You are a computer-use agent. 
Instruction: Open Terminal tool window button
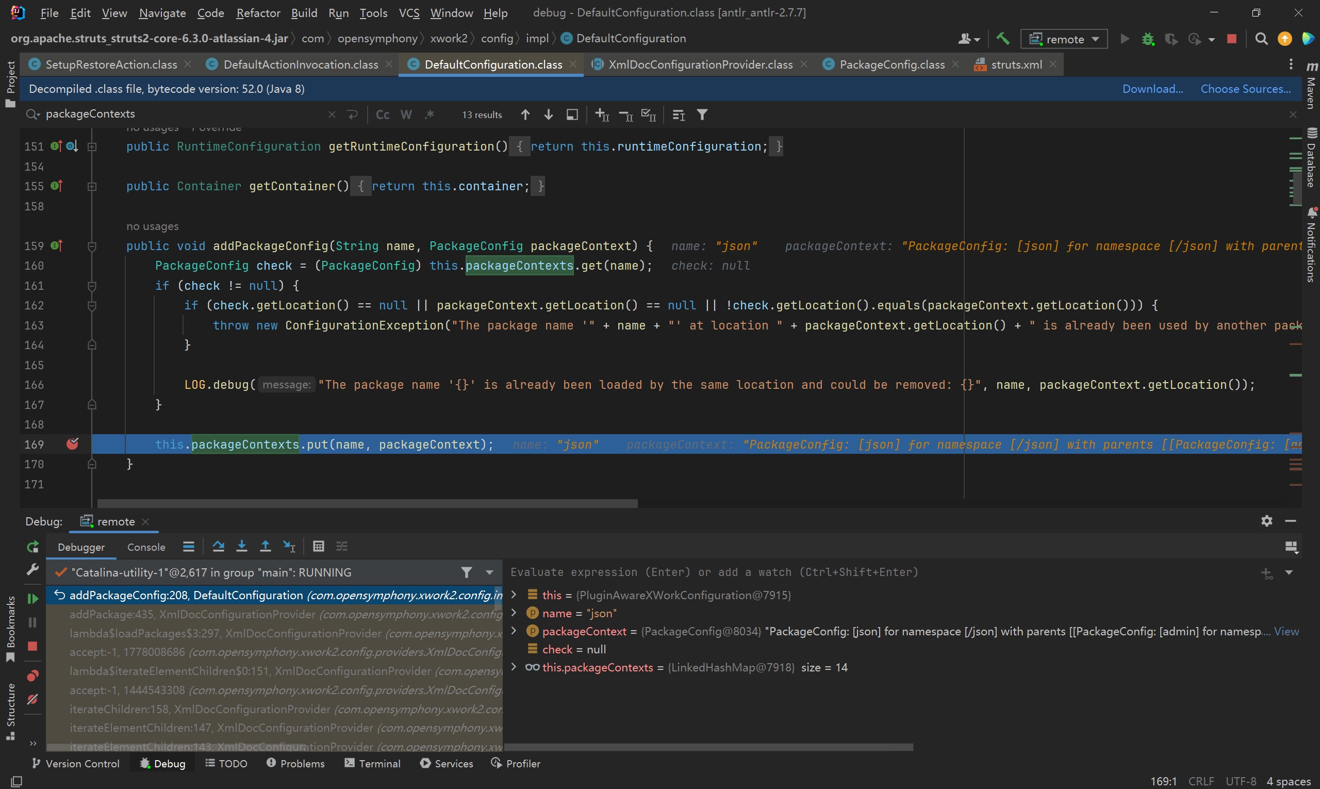pyautogui.click(x=372, y=764)
